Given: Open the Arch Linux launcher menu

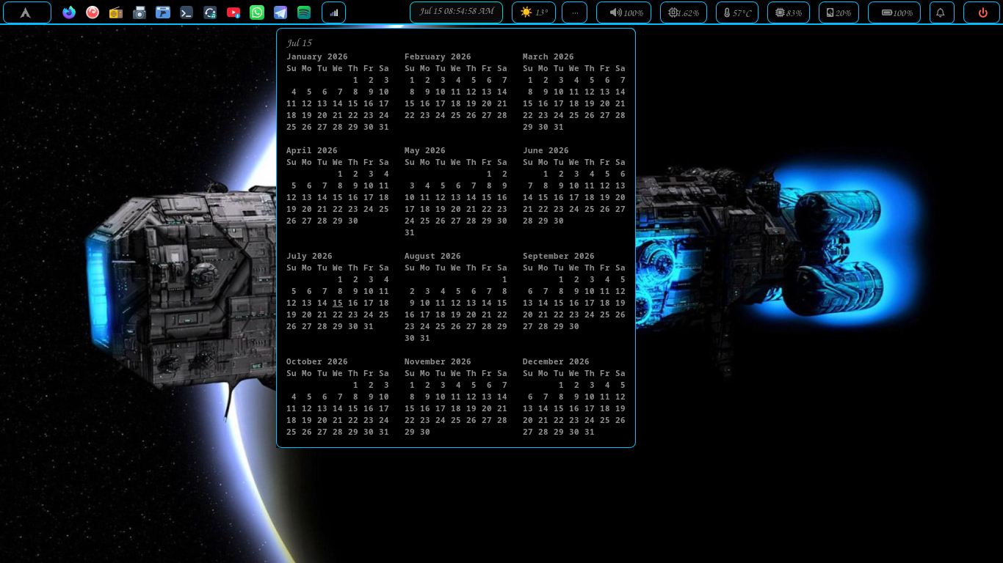Looking at the screenshot, I should [26, 12].
